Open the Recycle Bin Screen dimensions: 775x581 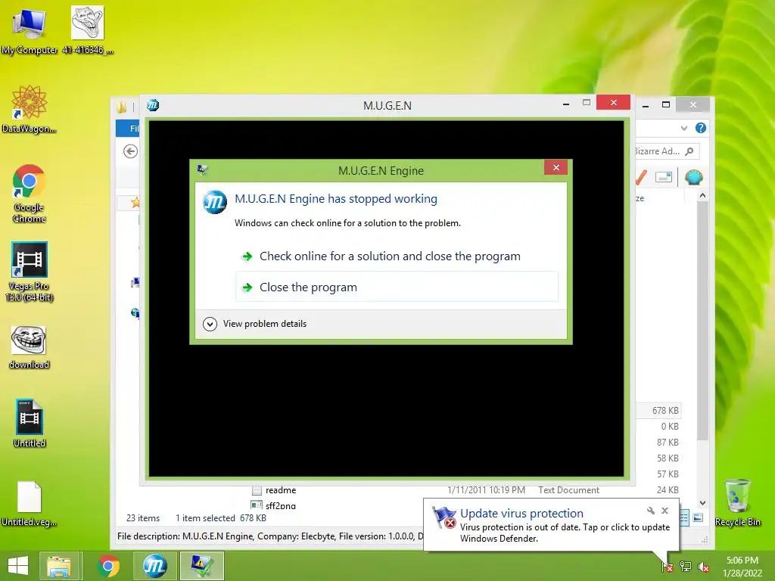pyautogui.click(x=737, y=502)
